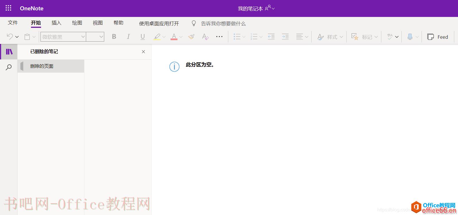
Task: Click the blue info icon beside 此分区为空
Action: coord(174,67)
